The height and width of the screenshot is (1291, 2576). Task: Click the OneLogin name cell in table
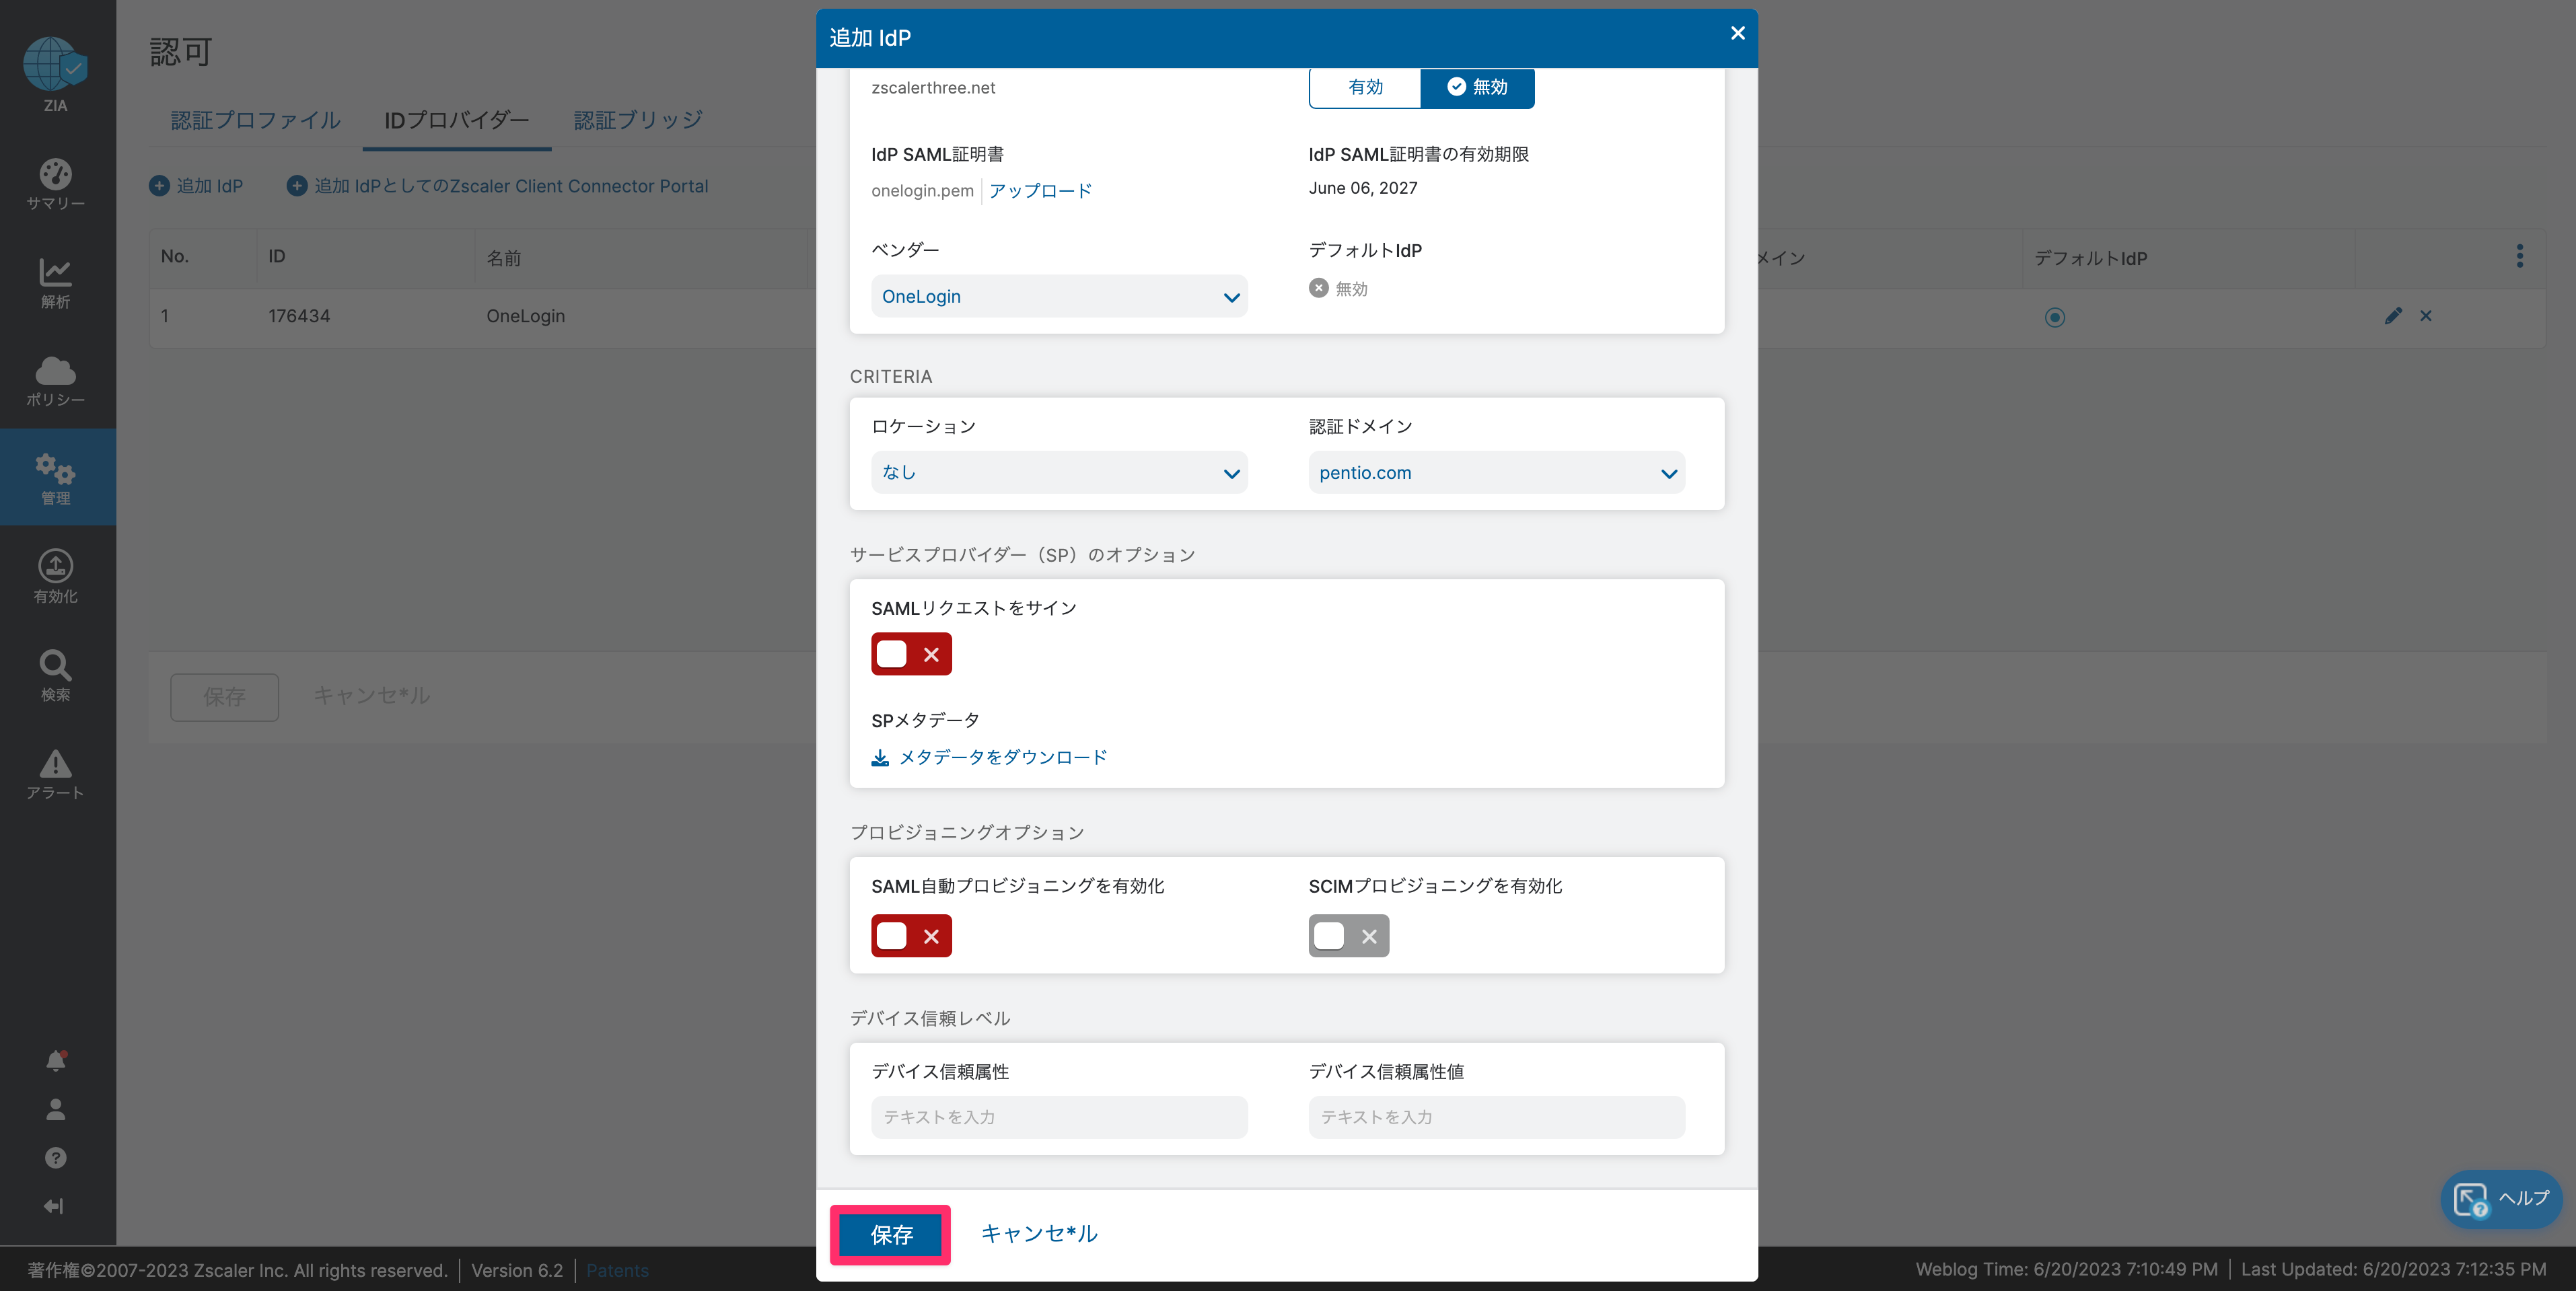click(x=525, y=316)
